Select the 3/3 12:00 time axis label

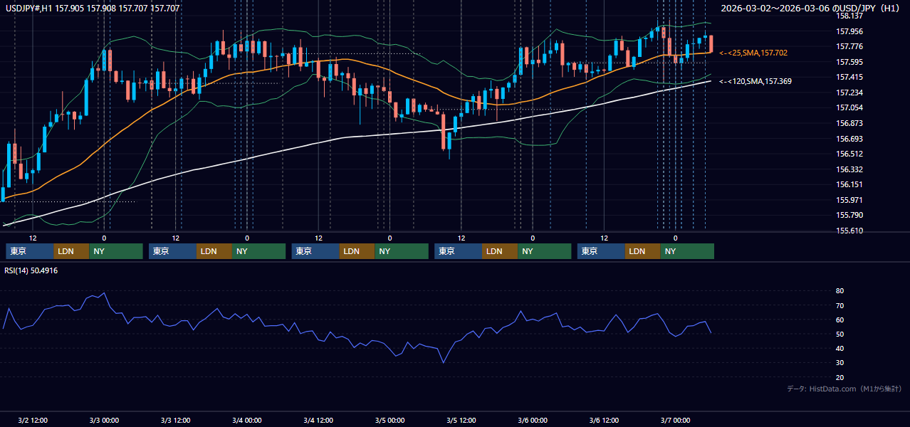175,420
